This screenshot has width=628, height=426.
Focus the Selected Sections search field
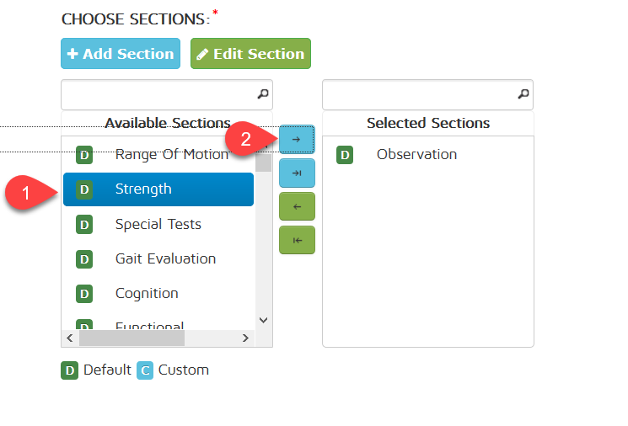click(418, 94)
